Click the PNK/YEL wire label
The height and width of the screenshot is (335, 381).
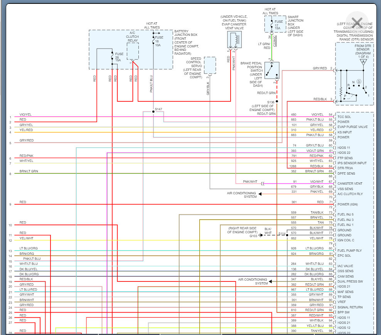(x=317, y=192)
